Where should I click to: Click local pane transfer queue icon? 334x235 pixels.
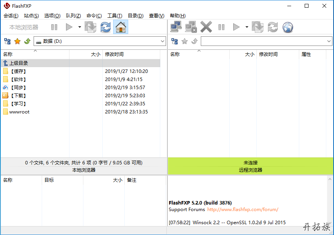[90, 27]
